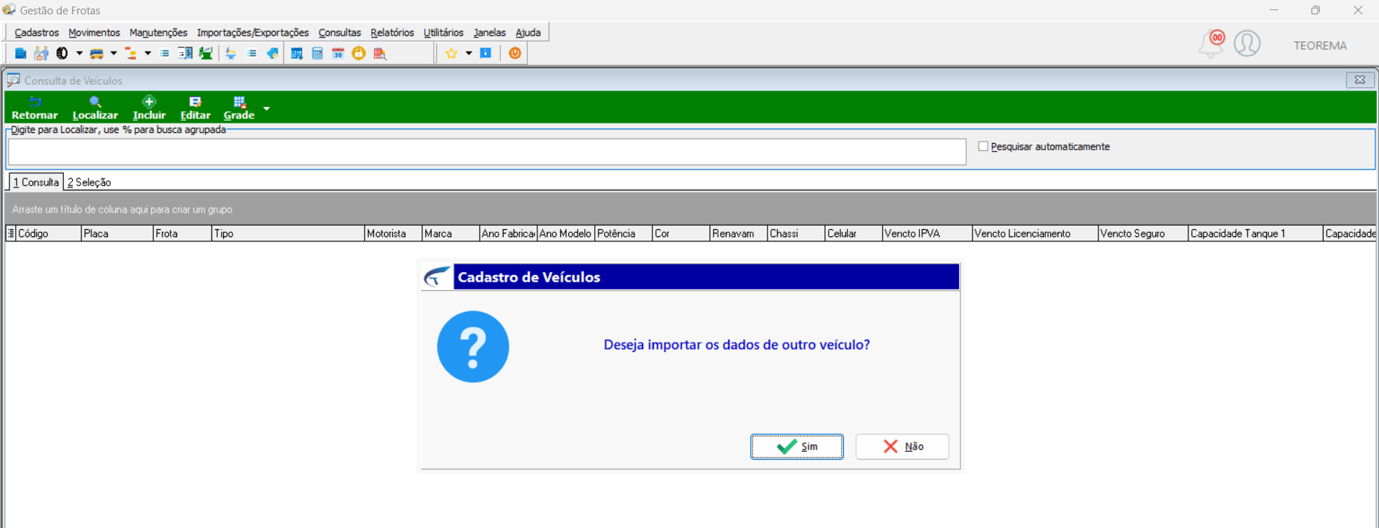The image size is (1379, 528).
Task: Click the Marca column header
Action: (x=450, y=233)
